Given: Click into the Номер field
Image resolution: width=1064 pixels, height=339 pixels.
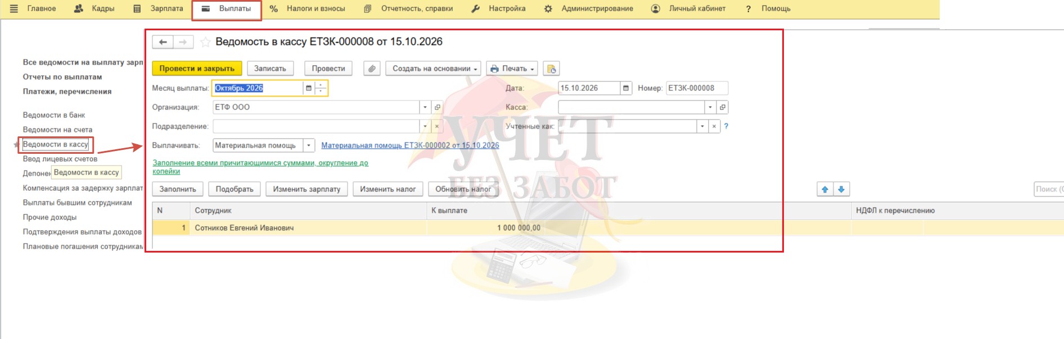Looking at the screenshot, I should pyautogui.click(x=697, y=88).
